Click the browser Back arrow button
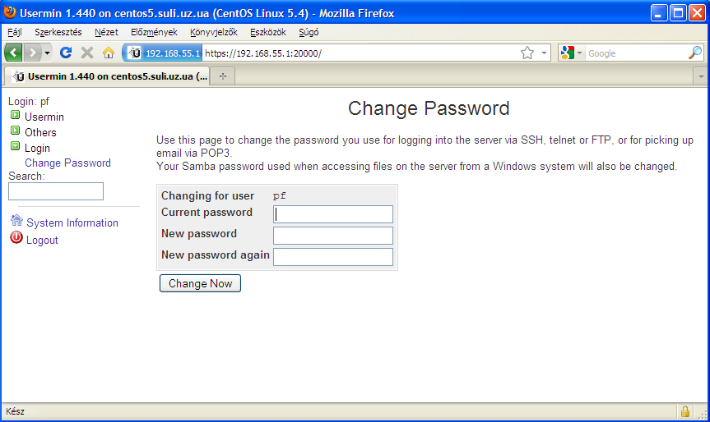Screen dimensions: 710x422 13,53
